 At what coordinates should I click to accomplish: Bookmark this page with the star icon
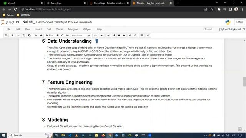tap(212, 9)
